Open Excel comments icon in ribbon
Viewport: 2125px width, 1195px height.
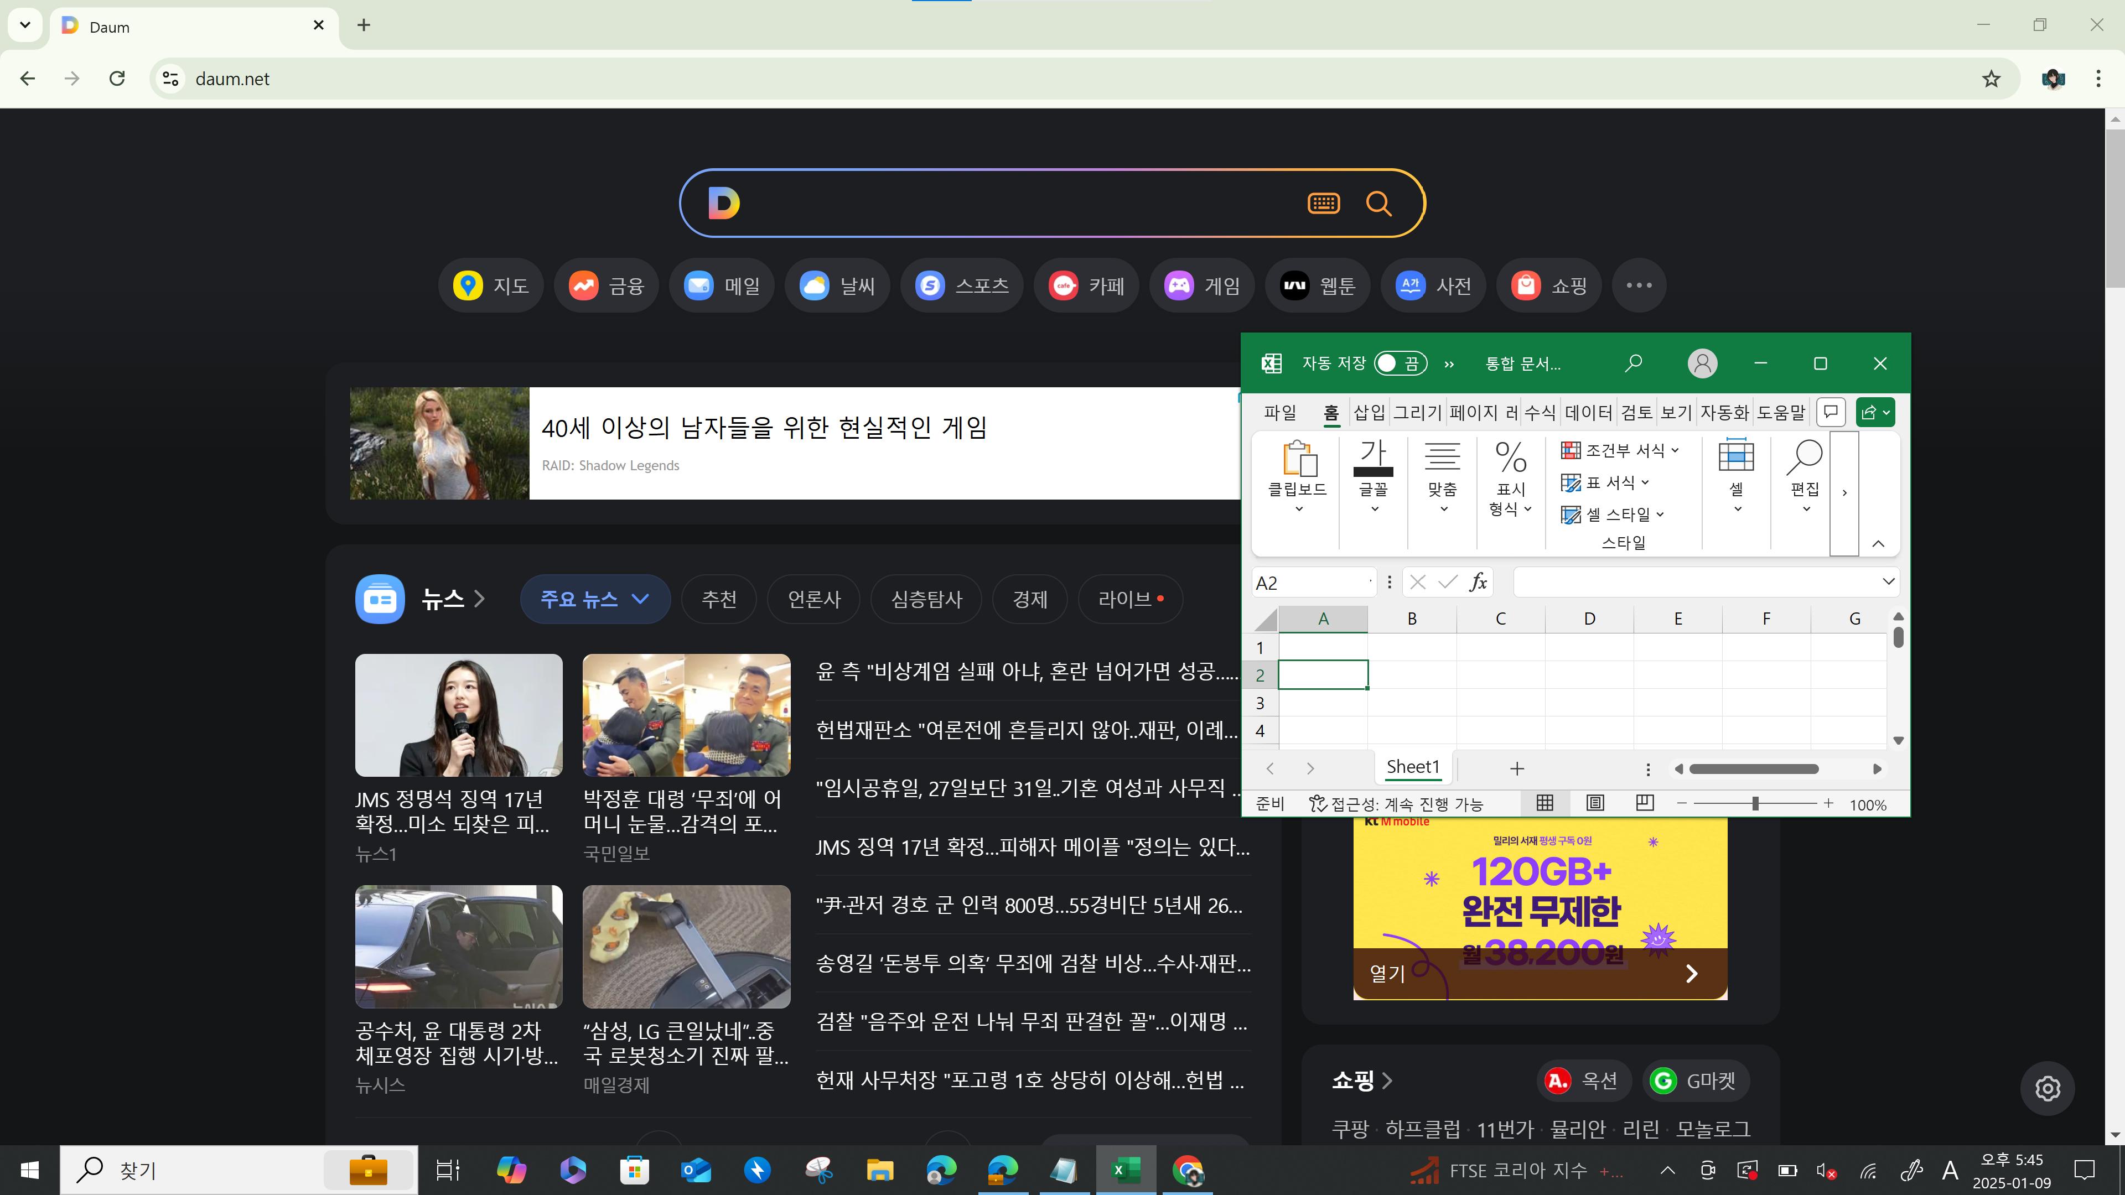pyautogui.click(x=1831, y=412)
